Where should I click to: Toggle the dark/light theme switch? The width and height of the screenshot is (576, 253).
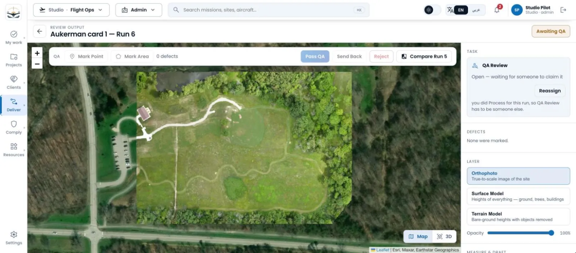(432, 10)
